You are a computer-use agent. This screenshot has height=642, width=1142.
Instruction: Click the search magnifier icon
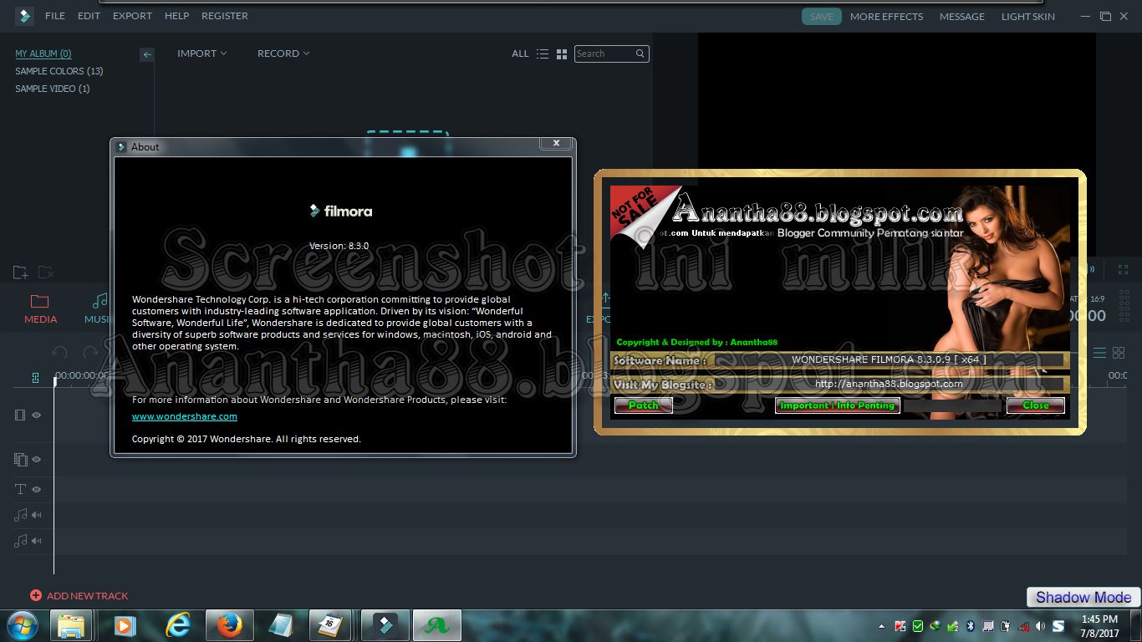pyautogui.click(x=640, y=53)
